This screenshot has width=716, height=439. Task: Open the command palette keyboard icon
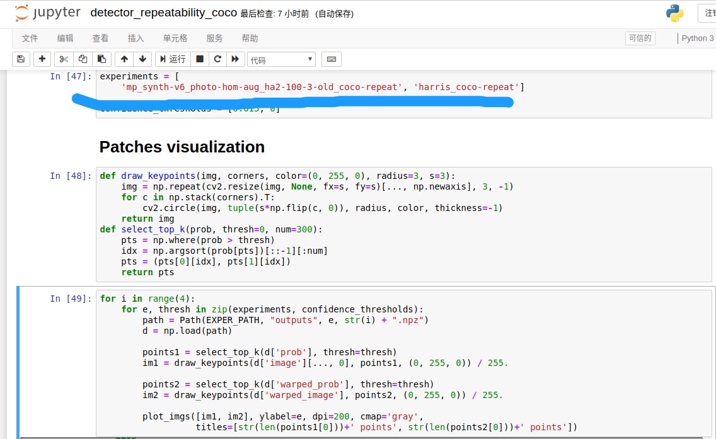[x=331, y=59]
